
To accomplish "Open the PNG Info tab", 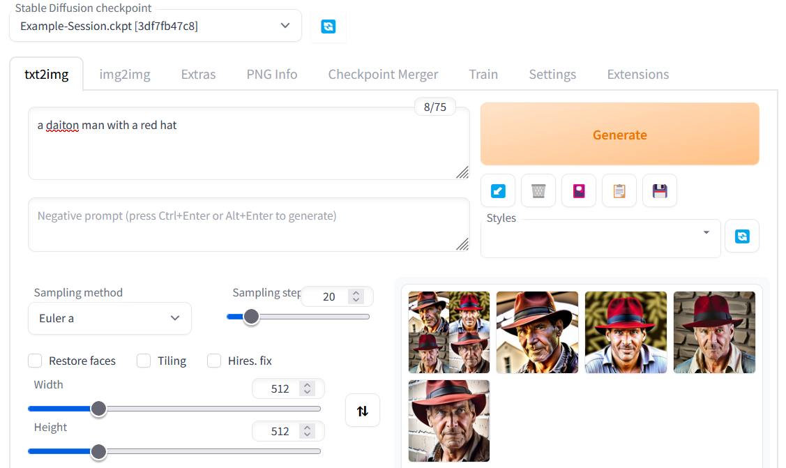I will tap(272, 75).
